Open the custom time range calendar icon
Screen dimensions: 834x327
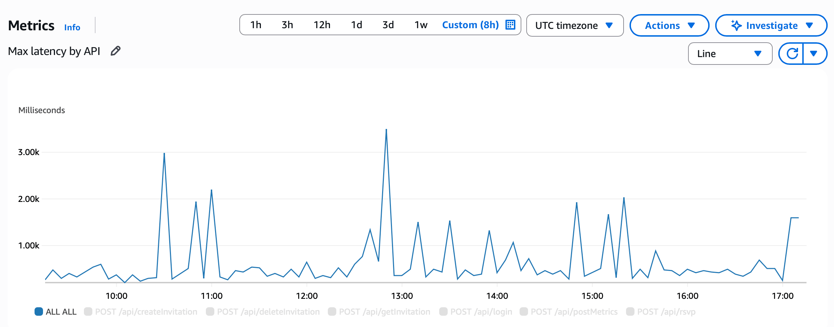coord(510,25)
